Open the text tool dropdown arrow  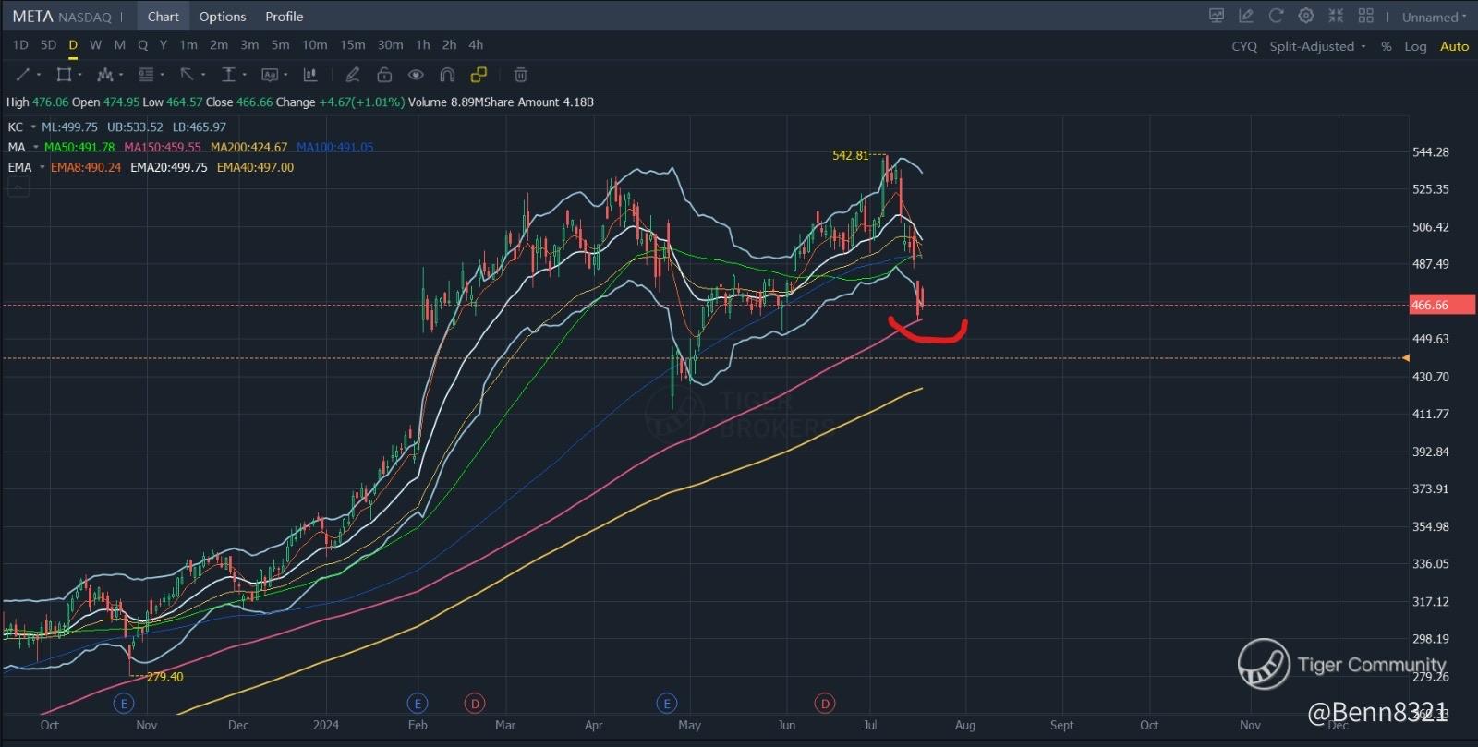pyautogui.click(x=285, y=75)
